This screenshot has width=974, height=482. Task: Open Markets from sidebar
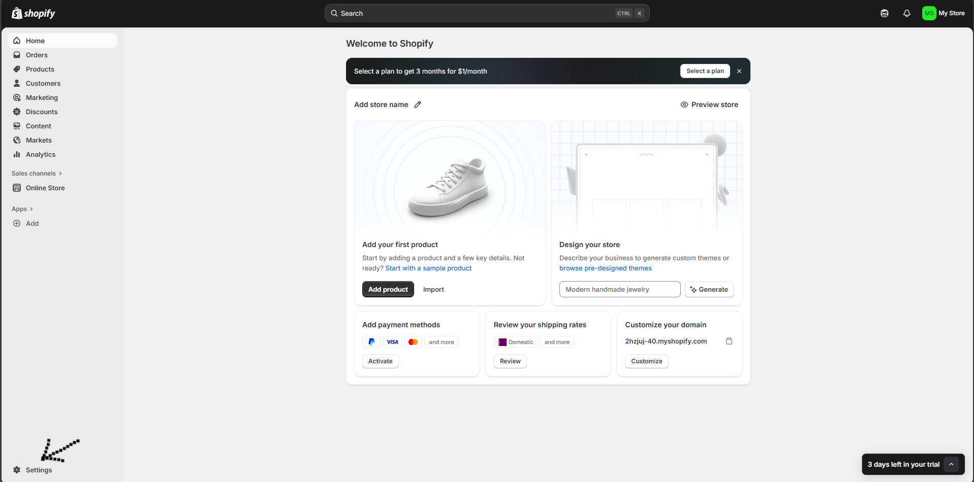[62, 140]
